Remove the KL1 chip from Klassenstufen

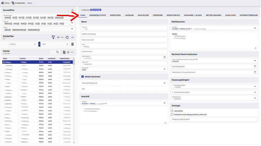point(23,18)
